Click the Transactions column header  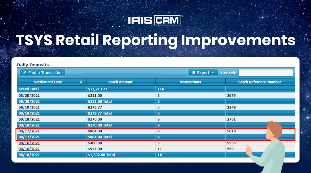(x=191, y=82)
